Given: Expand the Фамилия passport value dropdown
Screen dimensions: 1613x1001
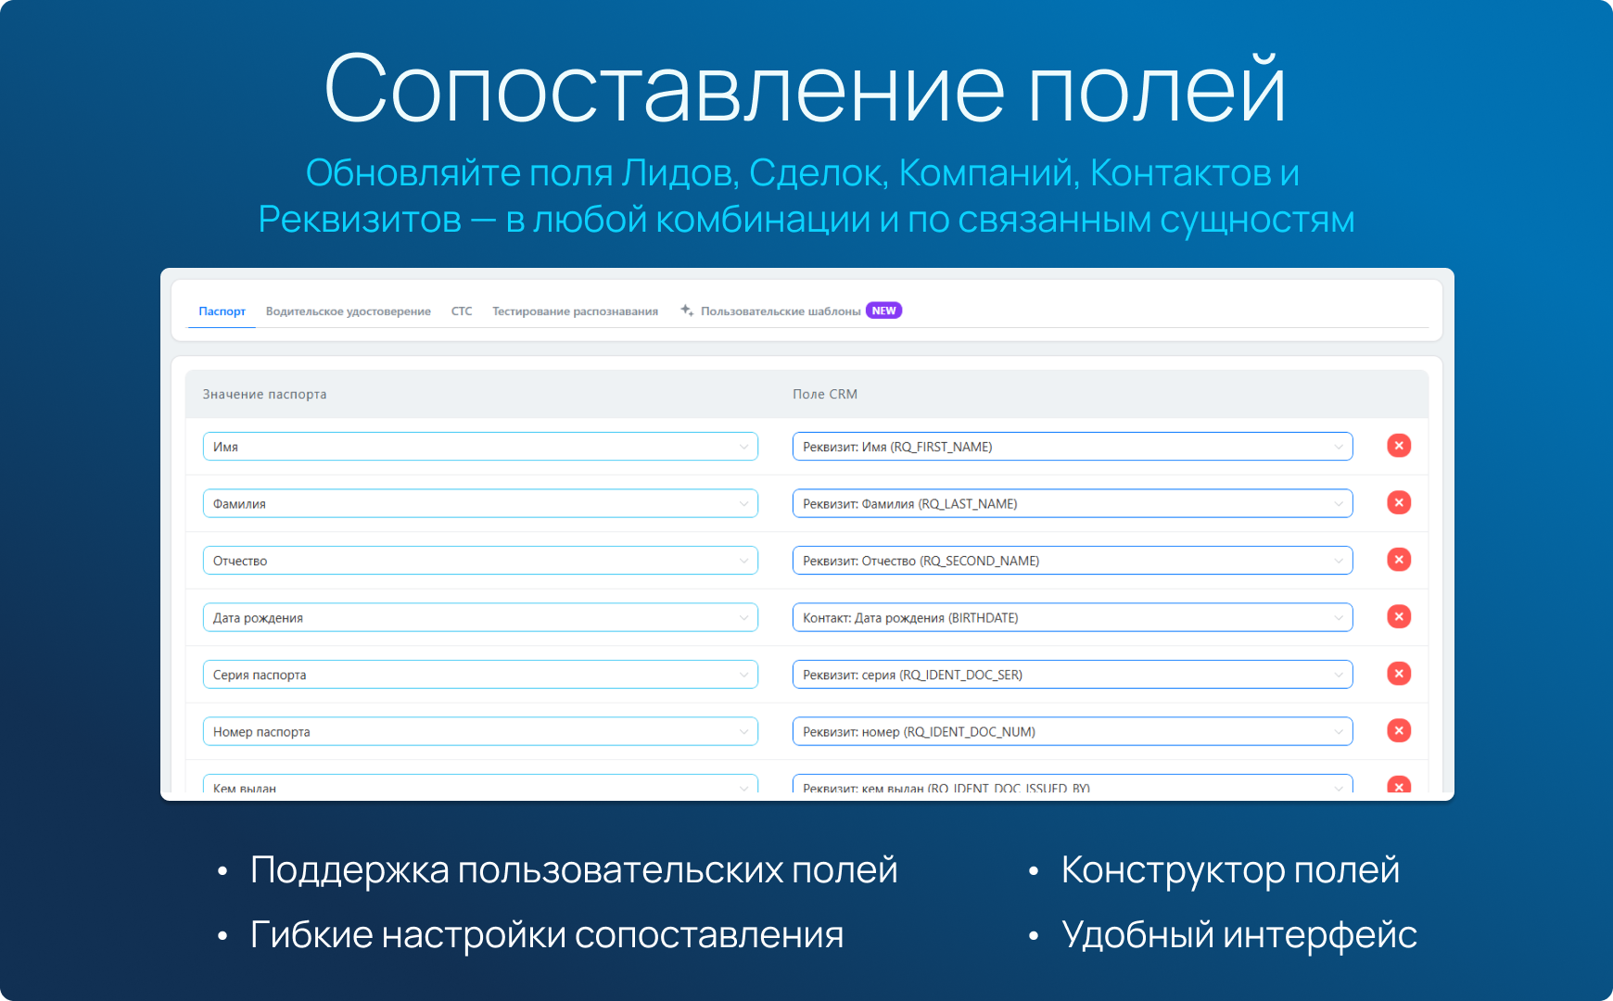Looking at the screenshot, I should click(480, 503).
